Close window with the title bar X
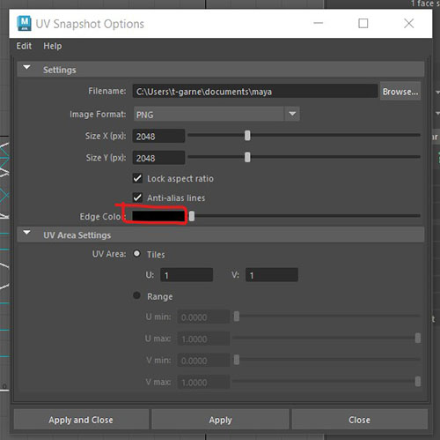Screen dimensions: 440x440 pos(408,23)
